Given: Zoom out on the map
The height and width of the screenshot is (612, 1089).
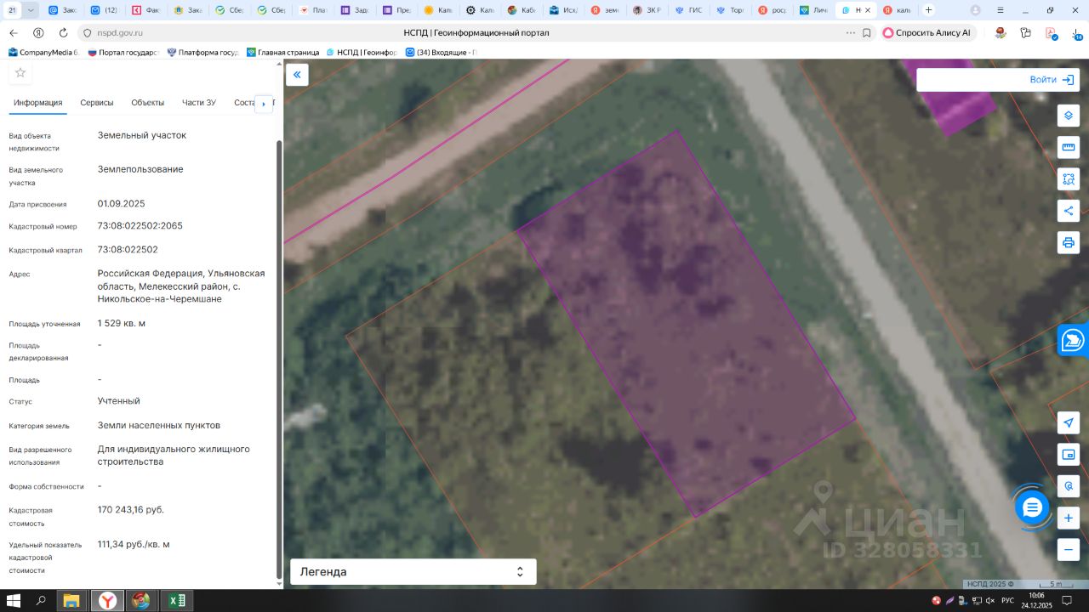Looking at the screenshot, I should click(x=1069, y=549).
